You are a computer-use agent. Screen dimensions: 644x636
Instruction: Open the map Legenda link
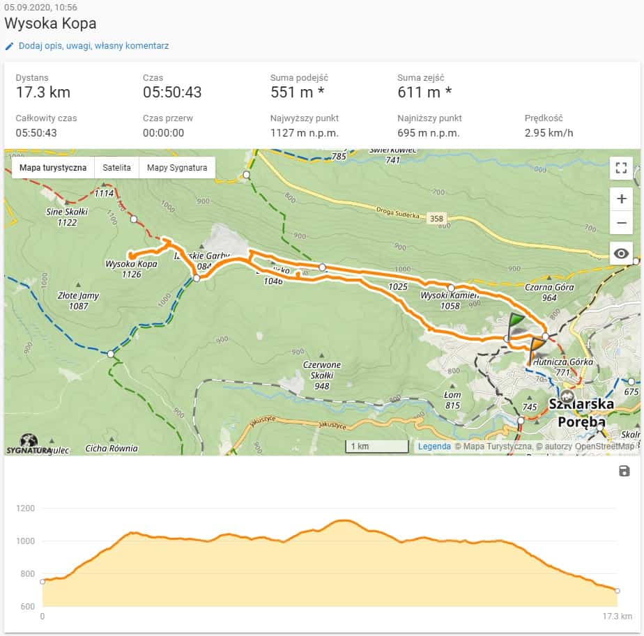[x=434, y=447]
